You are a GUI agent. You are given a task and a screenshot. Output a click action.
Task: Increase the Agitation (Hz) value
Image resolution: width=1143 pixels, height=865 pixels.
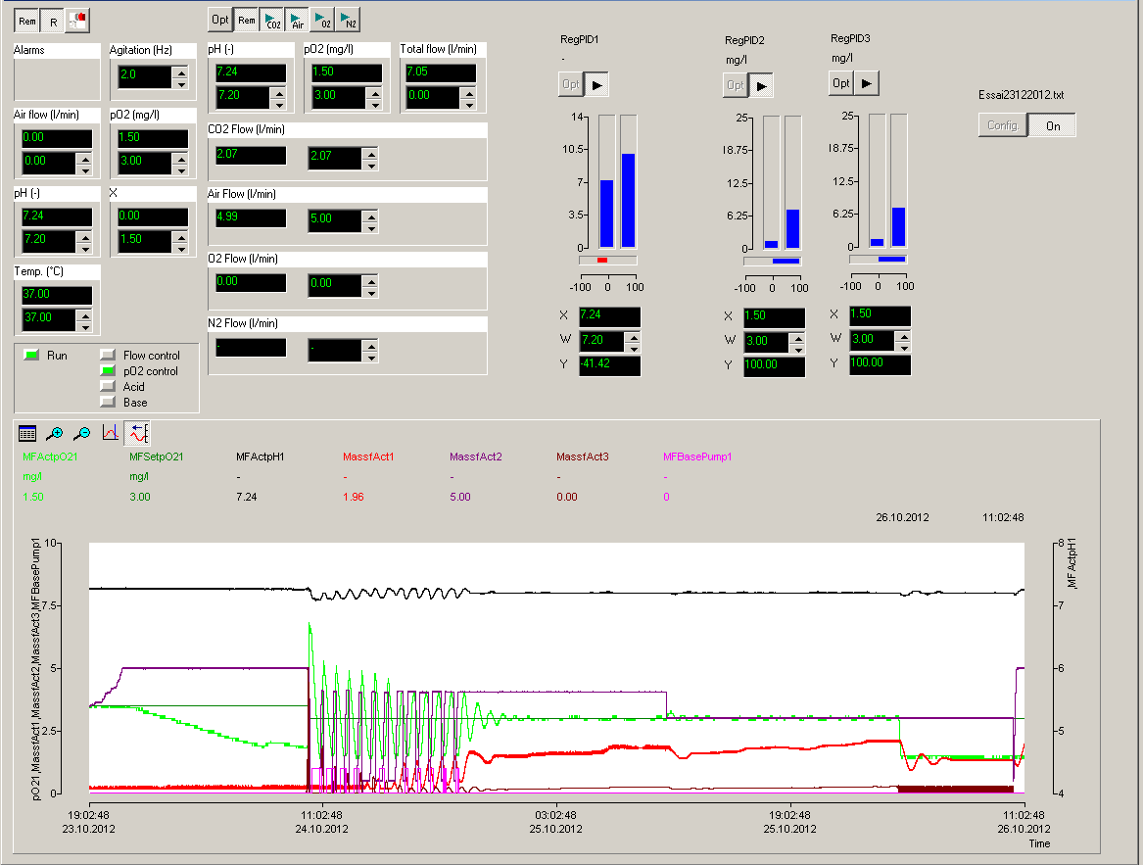tap(181, 72)
